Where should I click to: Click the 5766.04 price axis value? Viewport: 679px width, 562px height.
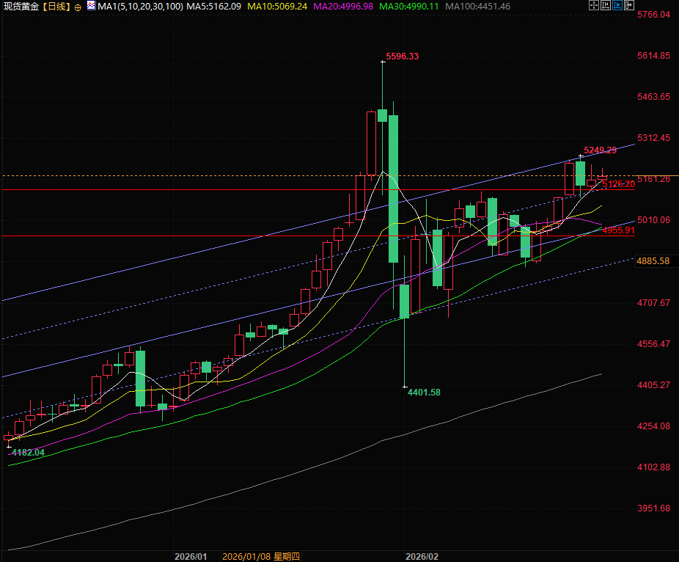(x=653, y=14)
